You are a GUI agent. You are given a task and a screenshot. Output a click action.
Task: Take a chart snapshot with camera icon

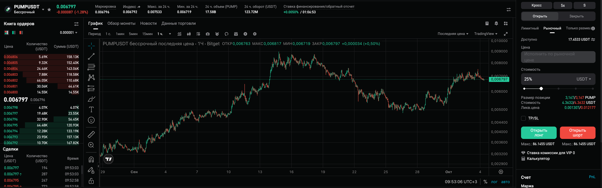coord(207,34)
